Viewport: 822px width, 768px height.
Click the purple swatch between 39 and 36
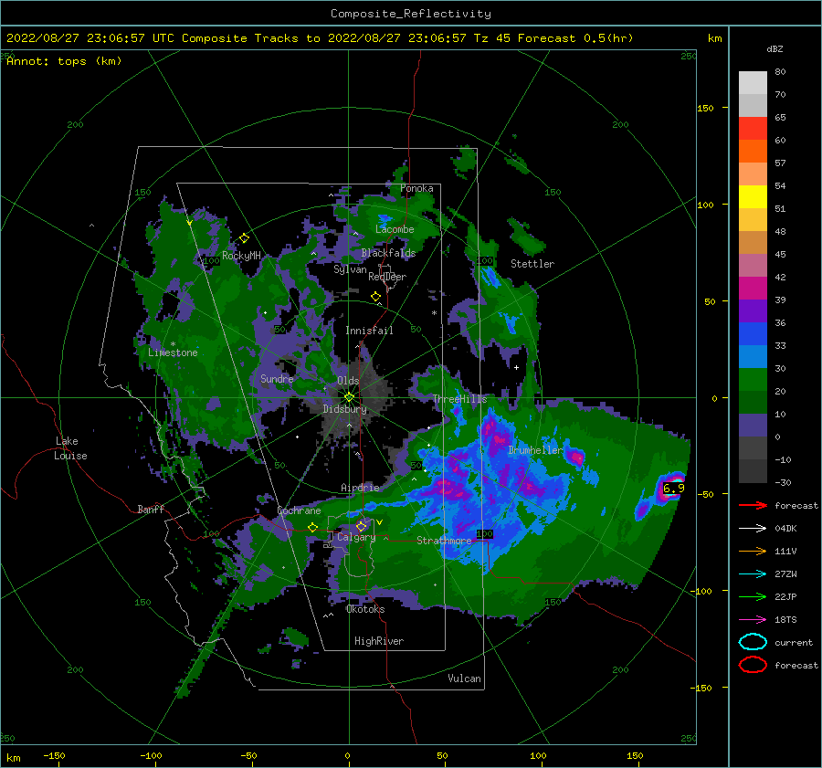753,310
